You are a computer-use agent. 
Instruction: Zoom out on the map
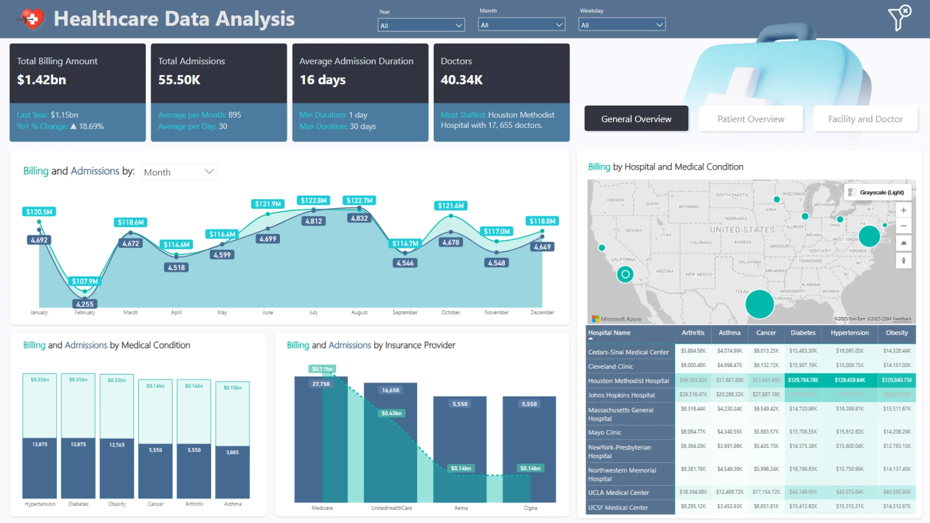click(903, 226)
